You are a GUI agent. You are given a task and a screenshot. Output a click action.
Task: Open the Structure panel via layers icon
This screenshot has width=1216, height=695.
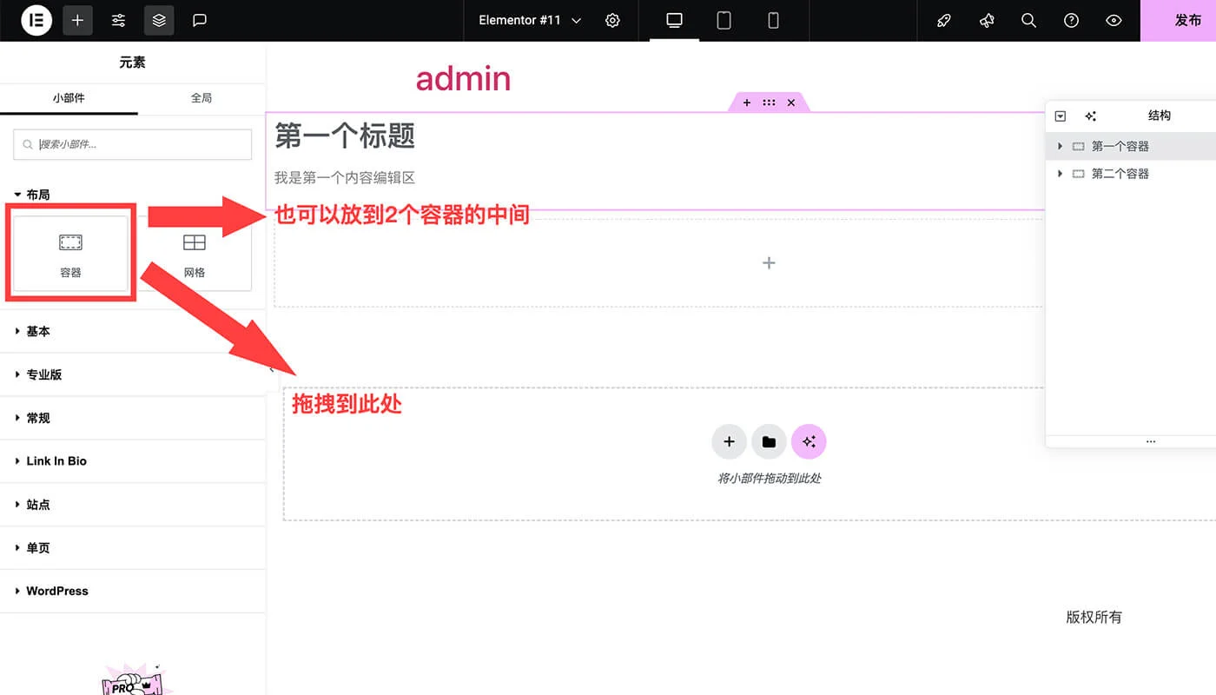159,20
